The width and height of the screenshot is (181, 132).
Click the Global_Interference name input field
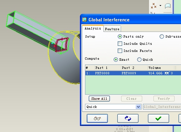[x=162, y=107]
